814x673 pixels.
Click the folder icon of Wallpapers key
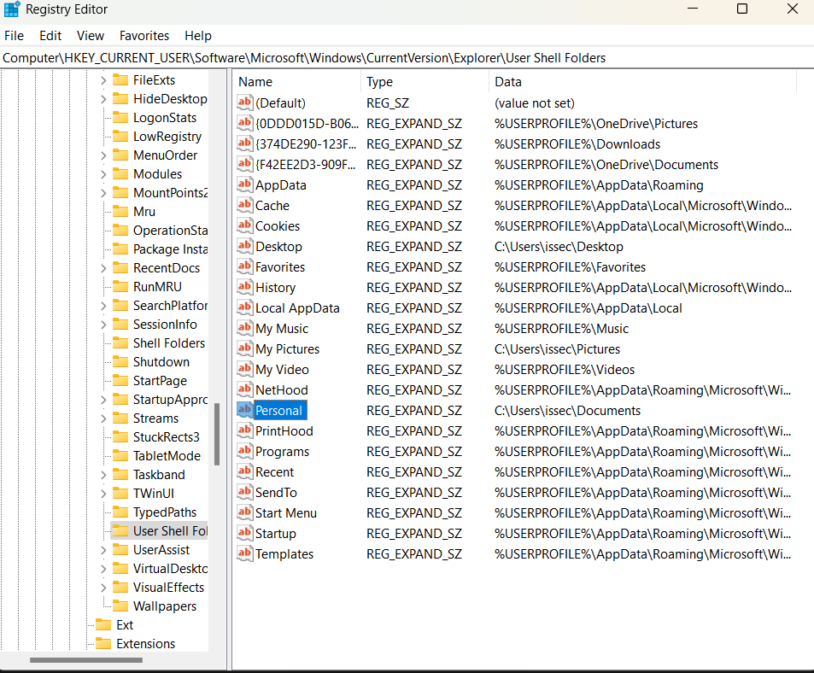(120, 606)
